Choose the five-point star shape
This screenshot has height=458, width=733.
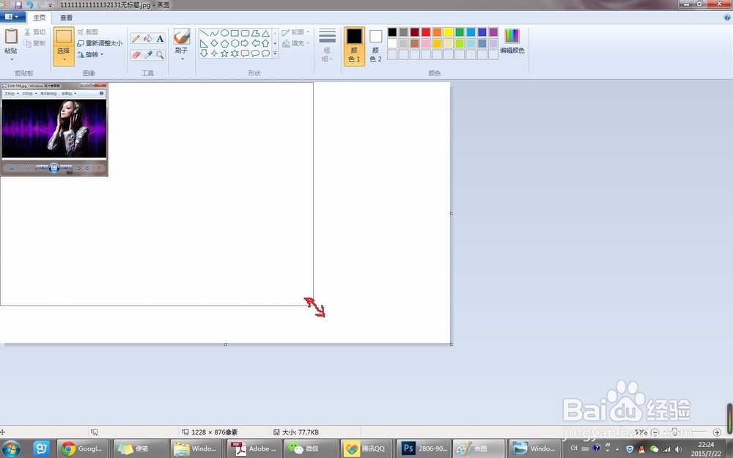(225, 53)
